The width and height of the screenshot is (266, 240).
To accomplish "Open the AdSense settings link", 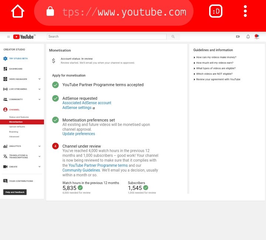I will tap(77, 107).
